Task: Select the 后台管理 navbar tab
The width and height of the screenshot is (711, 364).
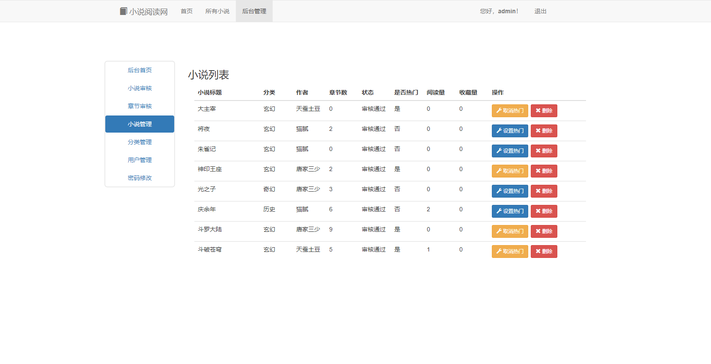Action: coord(254,11)
